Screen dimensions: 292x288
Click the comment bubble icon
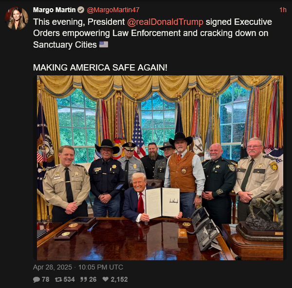tap(36, 279)
